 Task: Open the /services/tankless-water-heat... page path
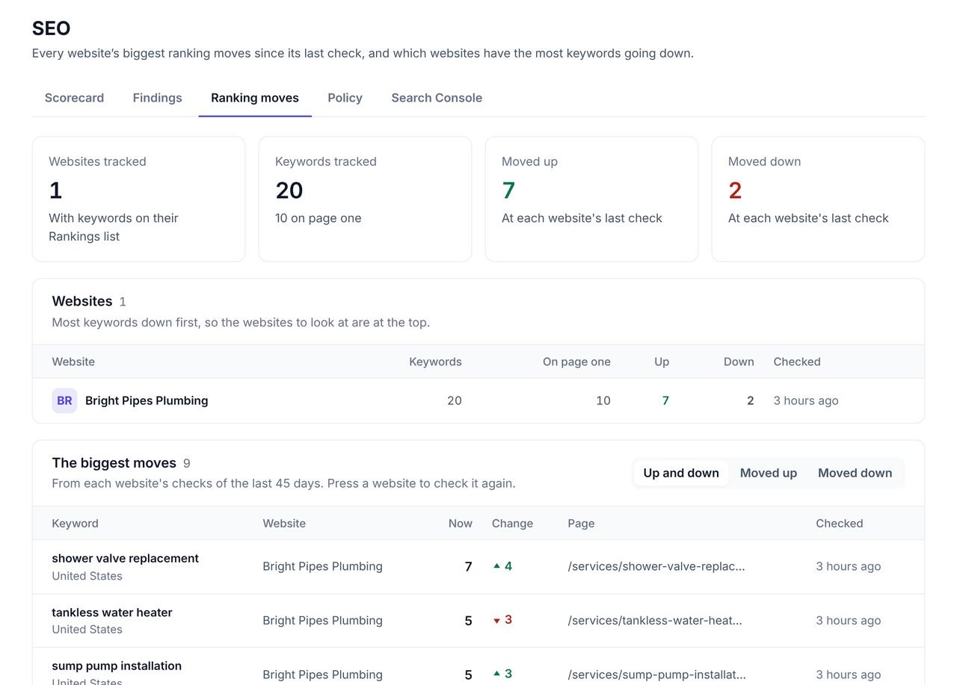pos(655,620)
